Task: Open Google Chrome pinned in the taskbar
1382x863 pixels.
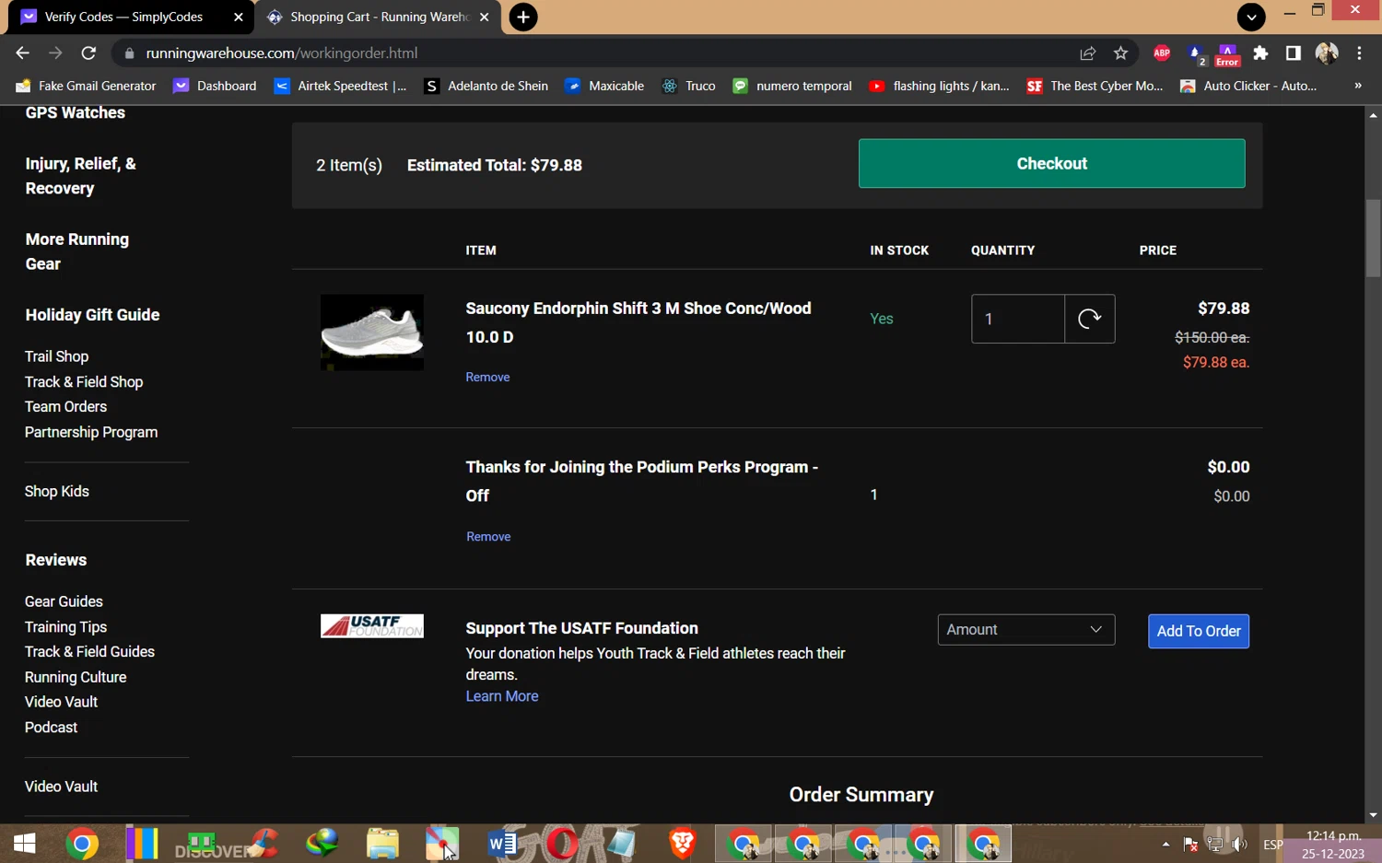Action: coord(82,844)
